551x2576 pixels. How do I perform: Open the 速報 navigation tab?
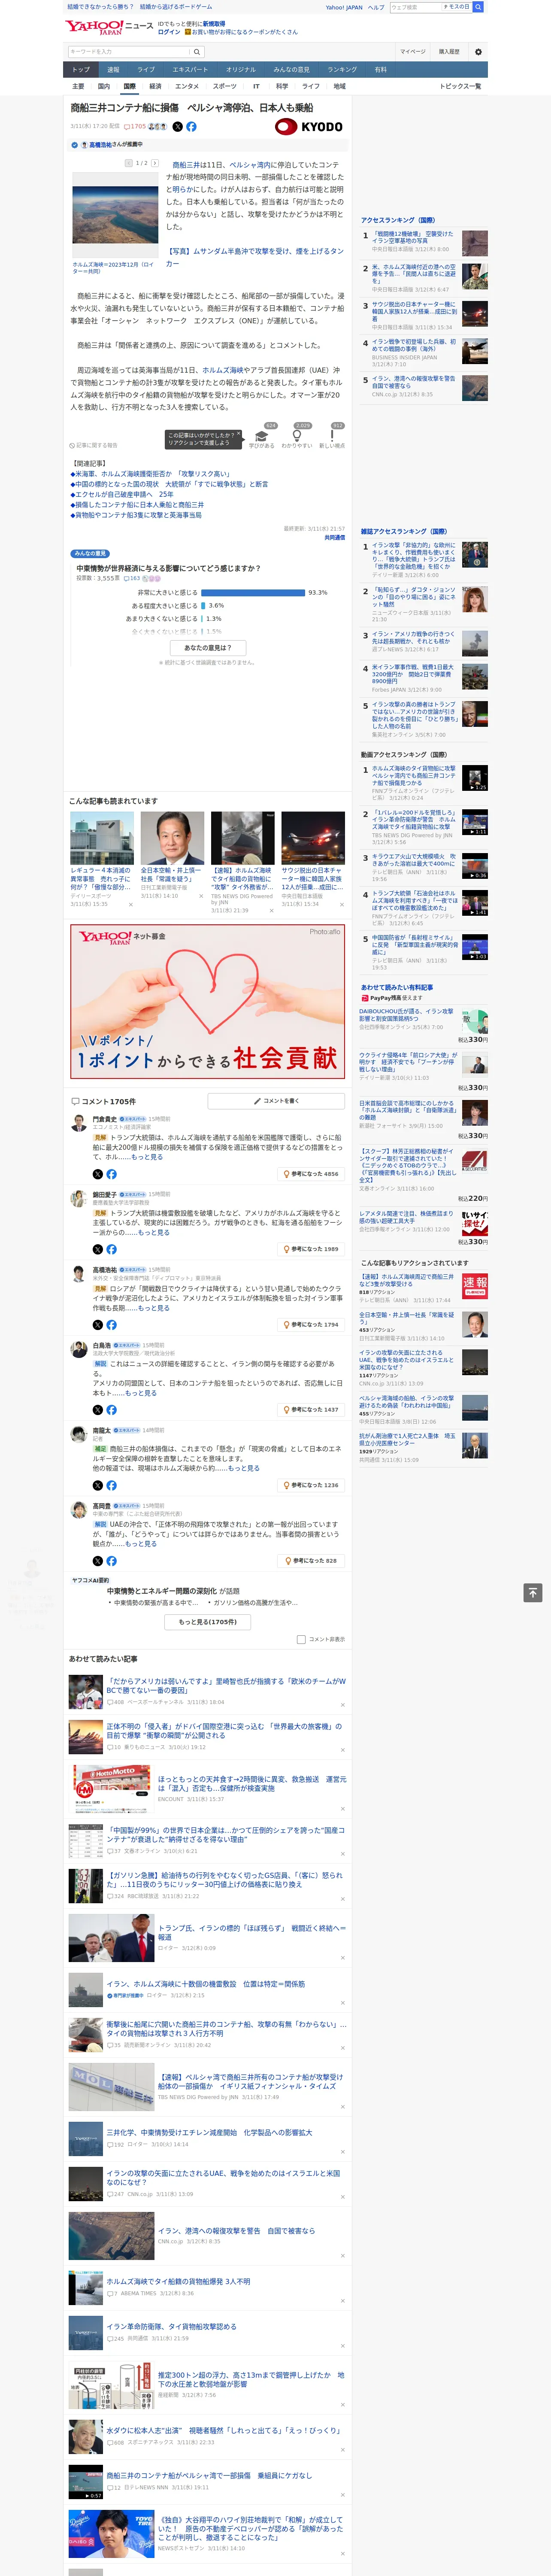113,70
